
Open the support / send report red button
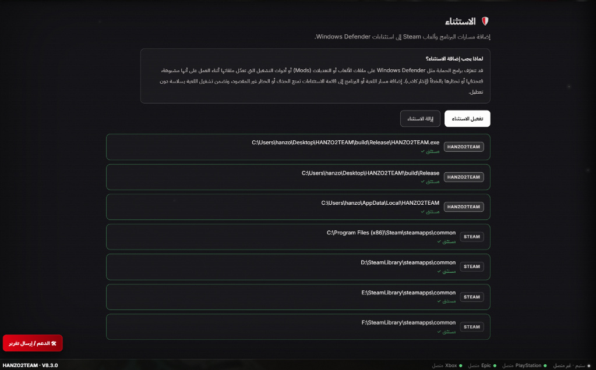tap(33, 343)
